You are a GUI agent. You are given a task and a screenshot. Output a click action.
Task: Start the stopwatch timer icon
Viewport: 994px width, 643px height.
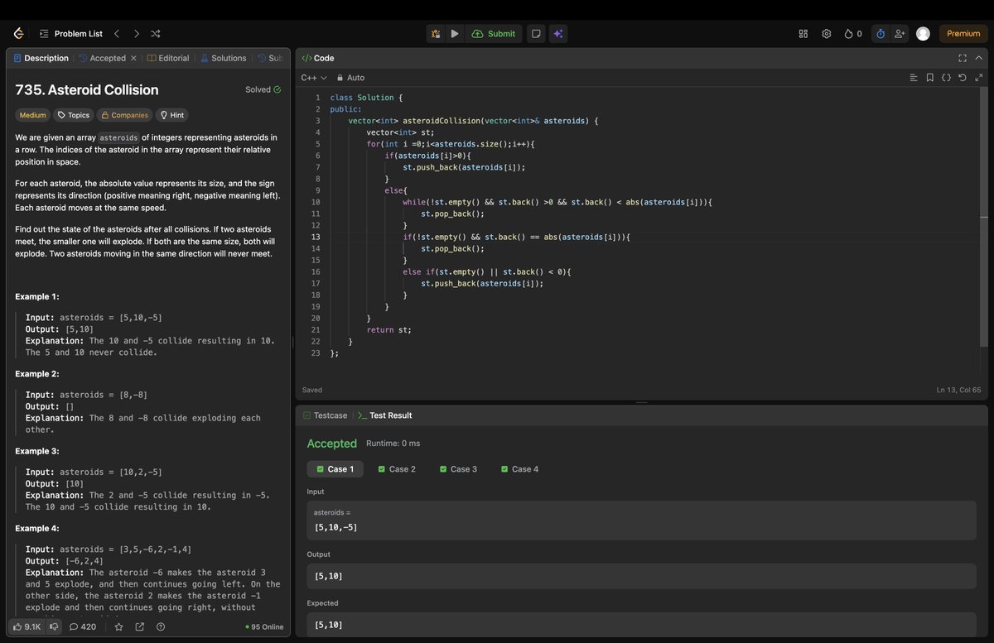881,33
